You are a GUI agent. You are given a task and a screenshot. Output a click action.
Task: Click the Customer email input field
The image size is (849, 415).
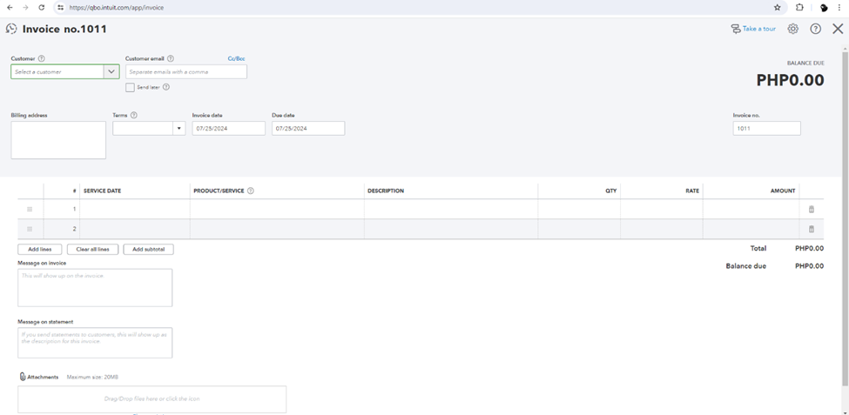(x=186, y=71)
